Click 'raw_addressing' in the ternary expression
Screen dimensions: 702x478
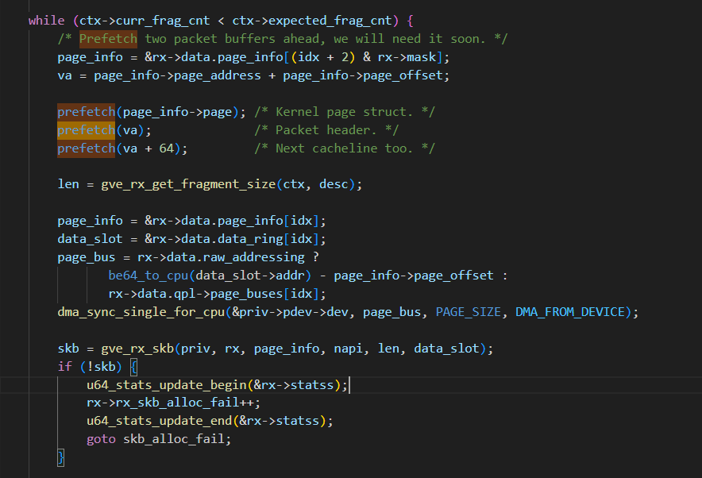(254, 257)
